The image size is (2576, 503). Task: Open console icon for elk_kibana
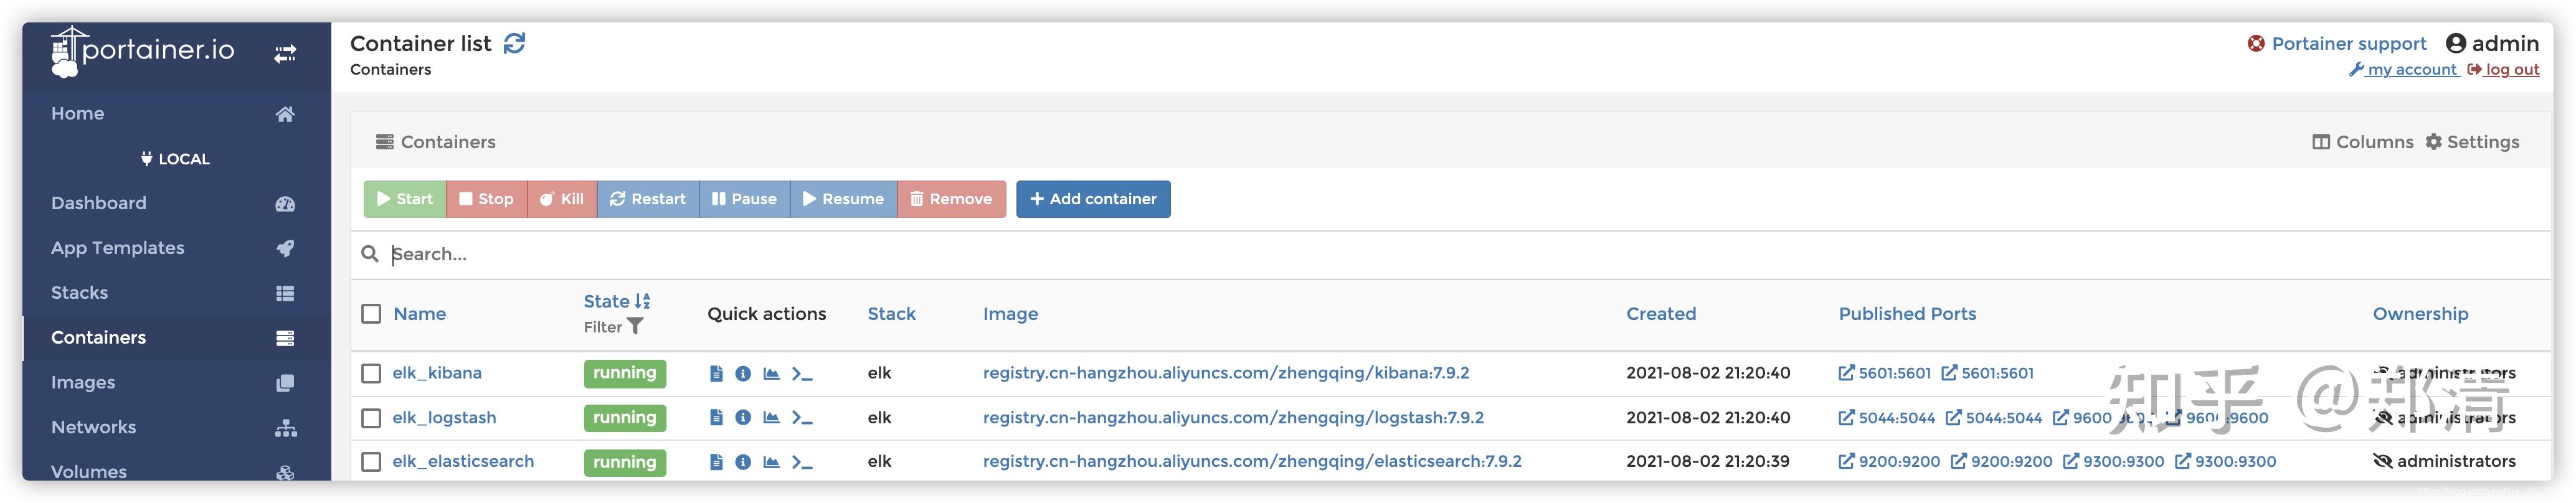[x=802, y=373]
